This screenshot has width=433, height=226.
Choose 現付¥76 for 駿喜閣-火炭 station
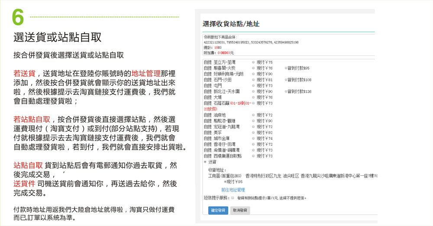[x=253, y=68]
